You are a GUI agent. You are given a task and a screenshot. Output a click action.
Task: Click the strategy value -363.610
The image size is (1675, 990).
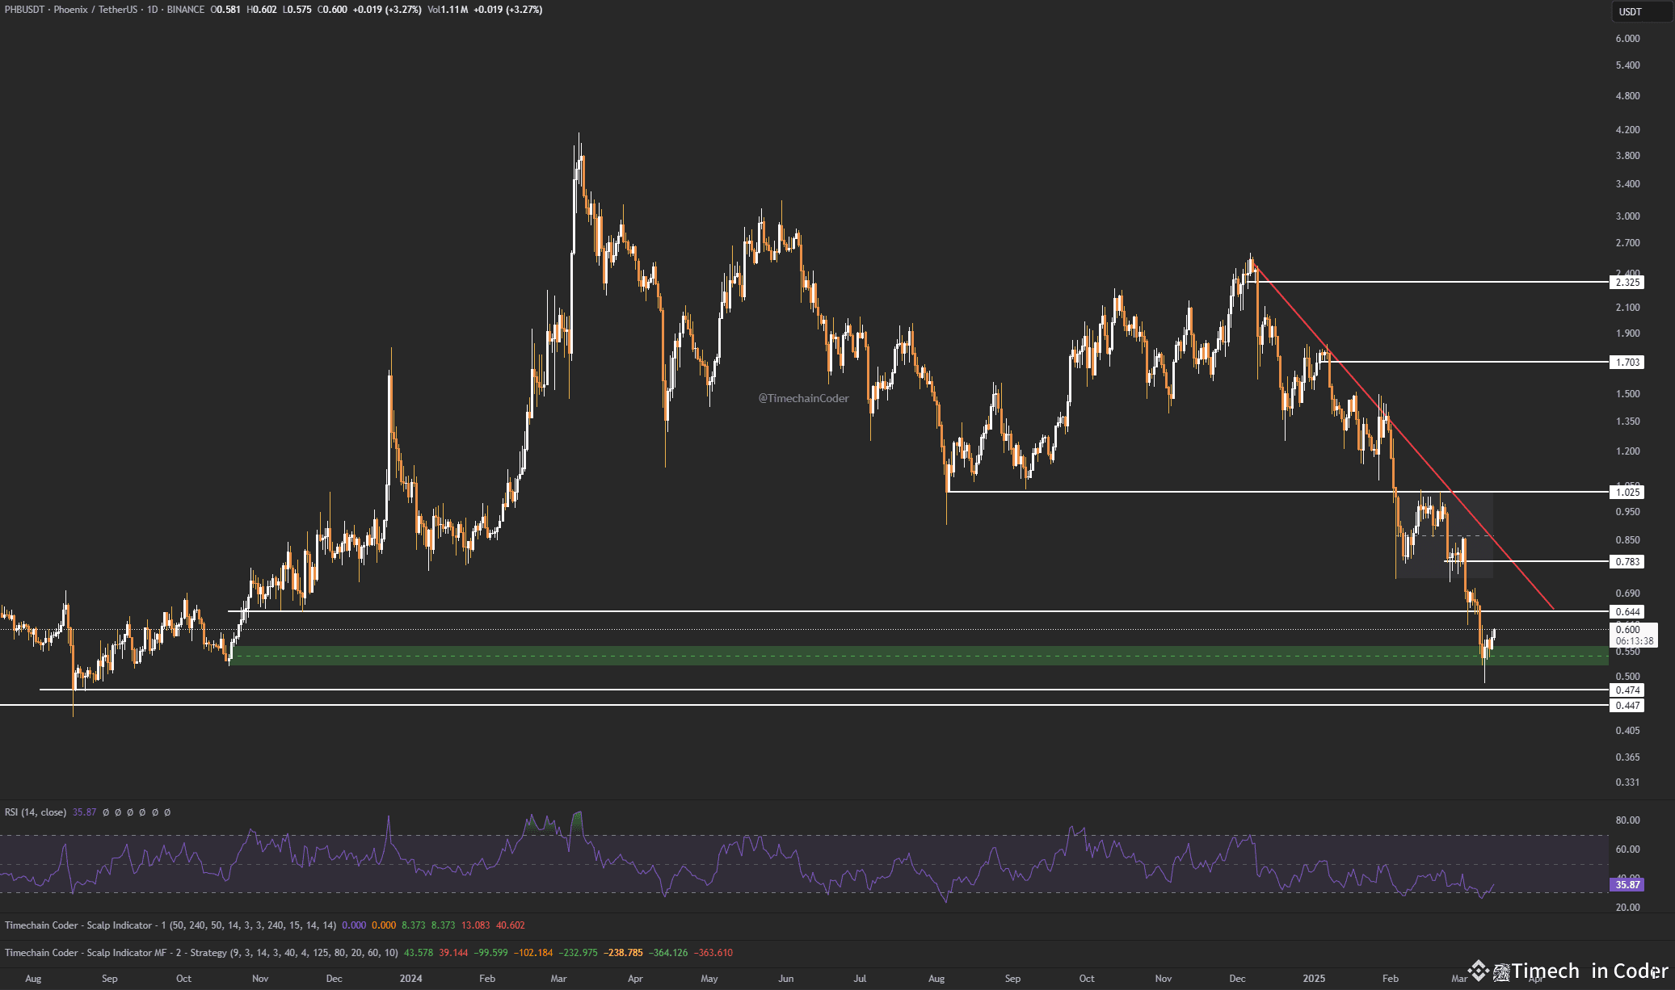pos(713,953)
